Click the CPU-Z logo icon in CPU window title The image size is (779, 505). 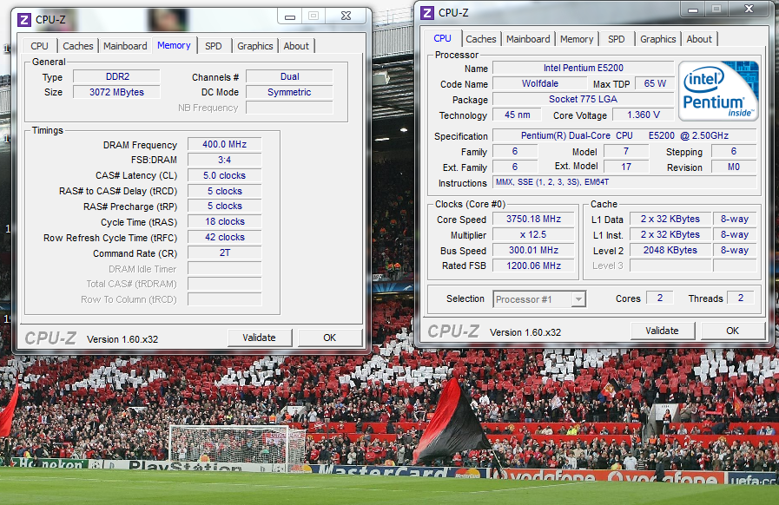426,12
